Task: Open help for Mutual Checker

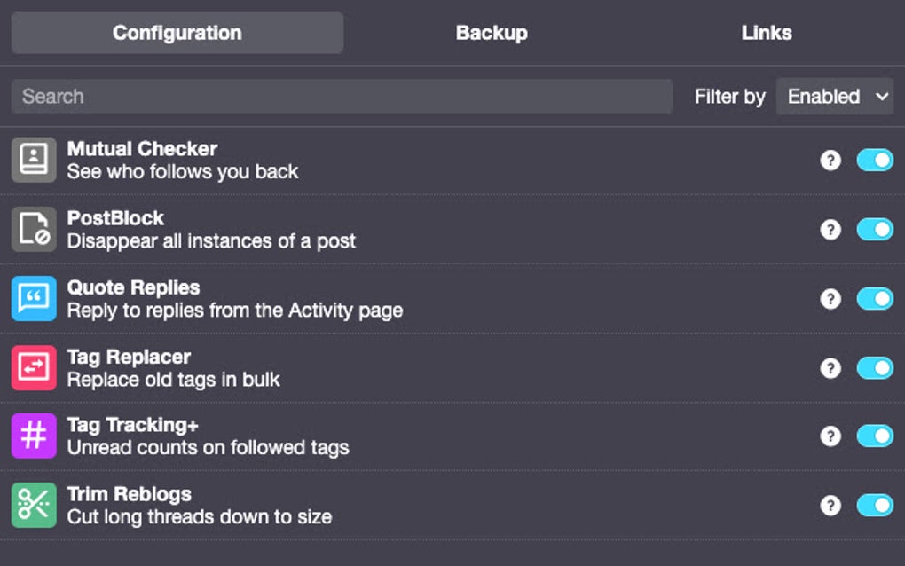Action: point(830,159)
